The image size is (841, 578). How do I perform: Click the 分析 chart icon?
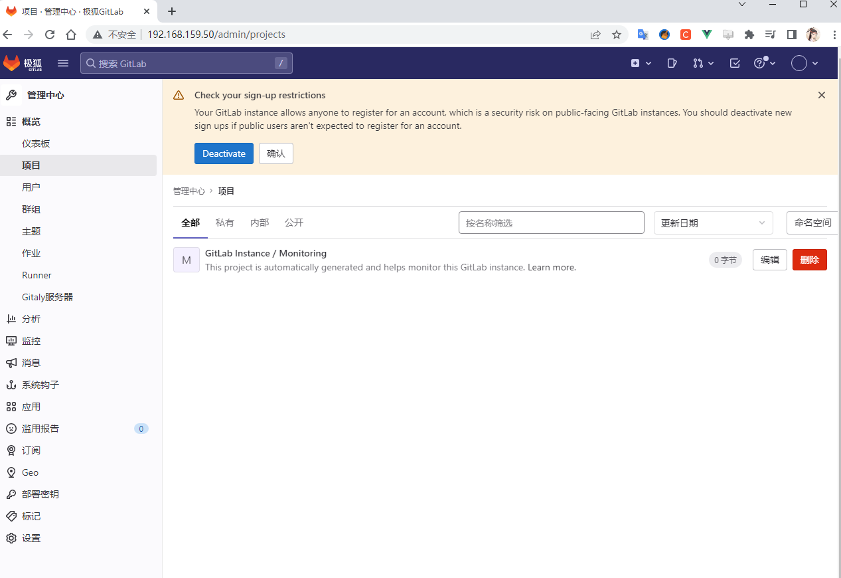(11, 319)
